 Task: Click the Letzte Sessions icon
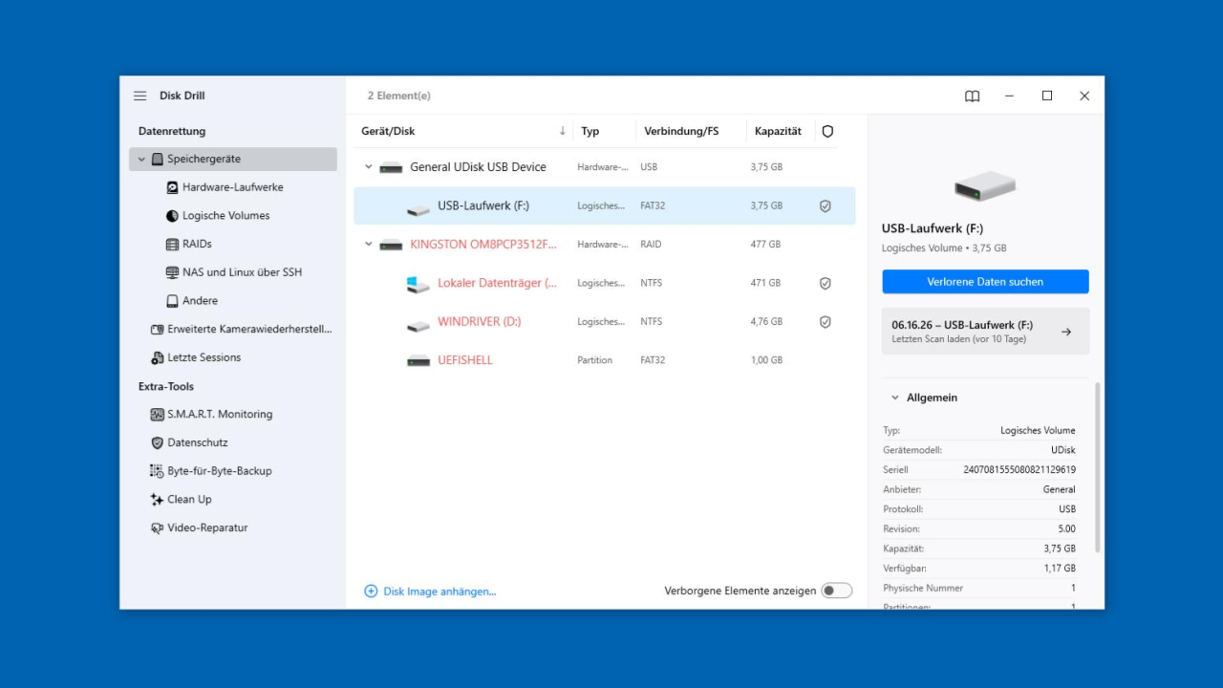(x=158, y=357)
